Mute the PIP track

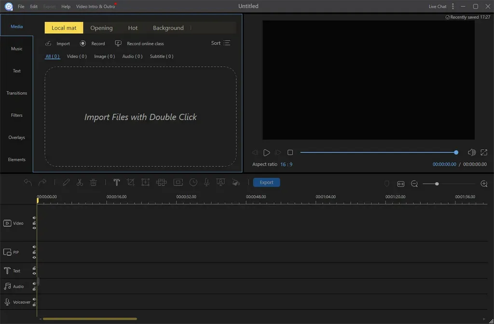pyautogui.click(x=34, y=247)
